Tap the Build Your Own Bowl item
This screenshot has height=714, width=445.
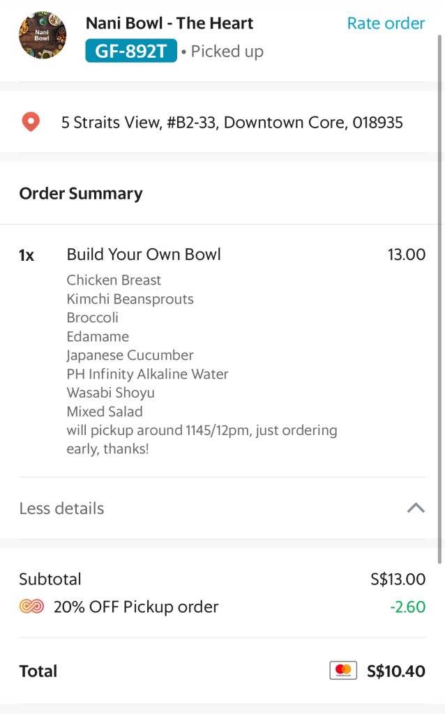click(x=144, y=255)
